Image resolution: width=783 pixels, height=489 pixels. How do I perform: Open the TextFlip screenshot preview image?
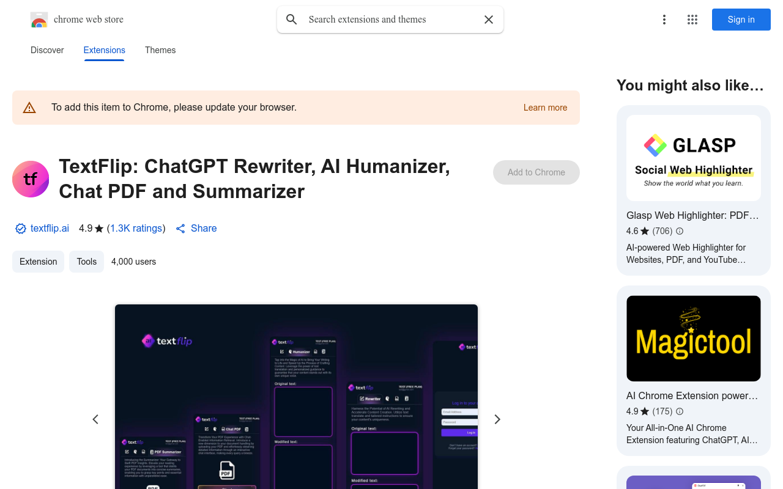click(296, 397)
